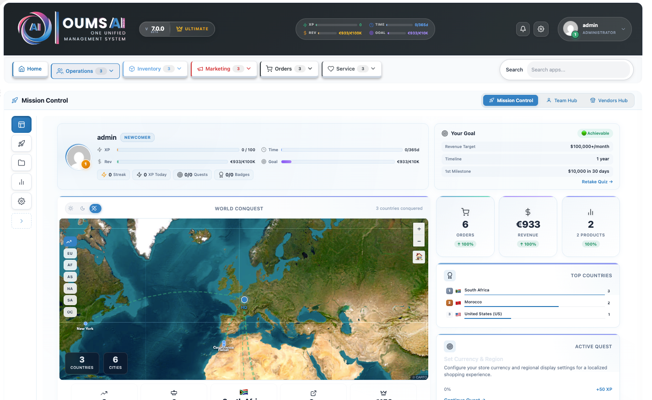Toggle the satellite map style button
Image resolution: width=652 pixels, height=400 pixels.
pos(94,208)
